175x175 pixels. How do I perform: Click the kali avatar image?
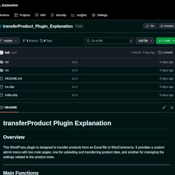point(2,52)
